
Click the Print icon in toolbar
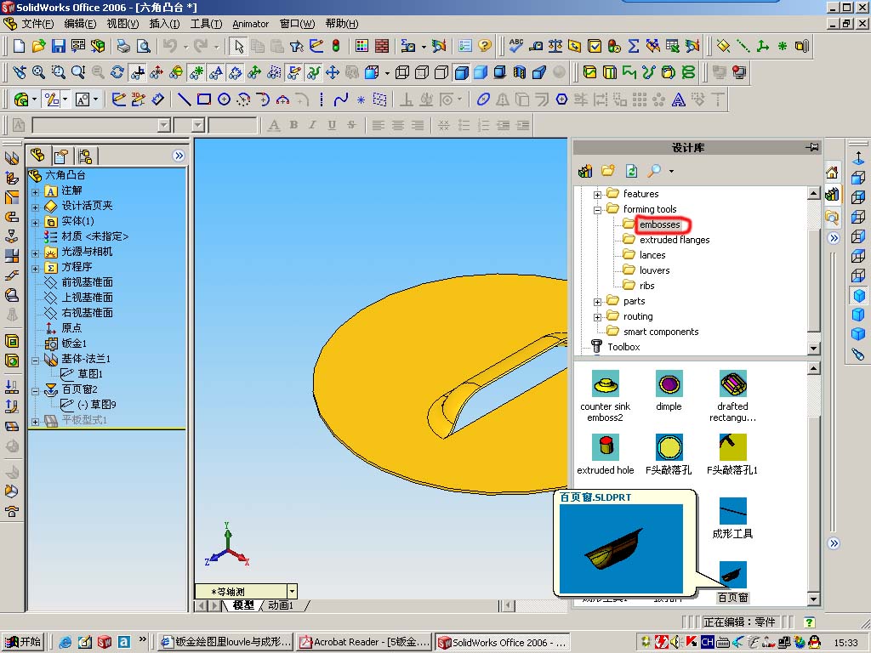(x=123, y=46)
